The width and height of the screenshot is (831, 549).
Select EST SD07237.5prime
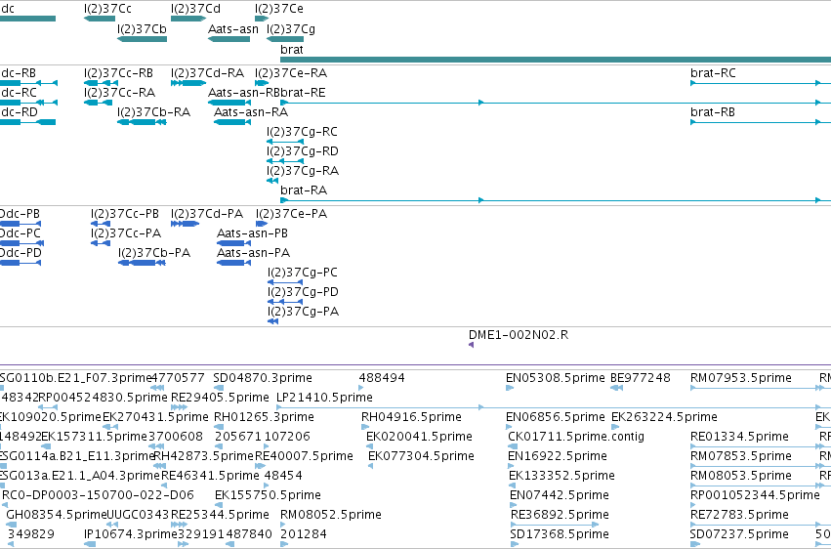coord(693,544)
